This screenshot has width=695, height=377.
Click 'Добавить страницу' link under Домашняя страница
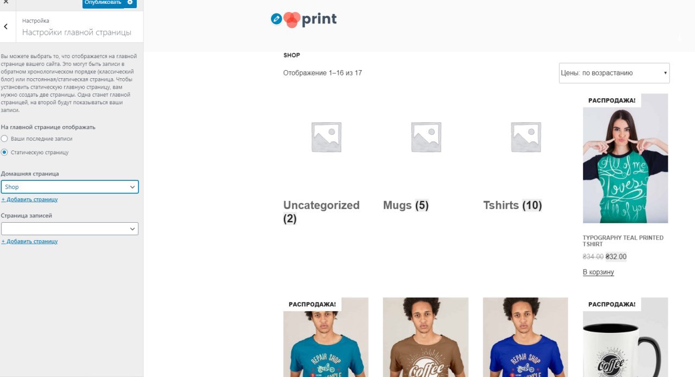(29, 199)
